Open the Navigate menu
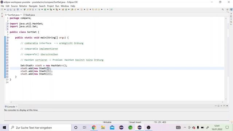 (33, 6)
